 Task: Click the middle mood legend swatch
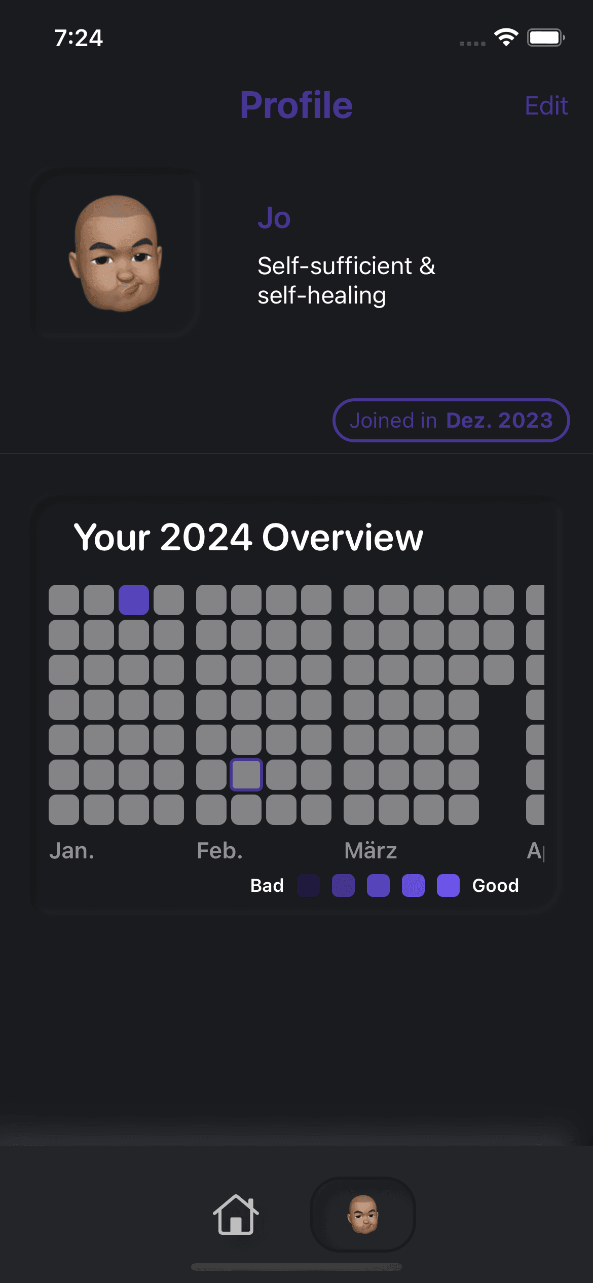(378, 885)
